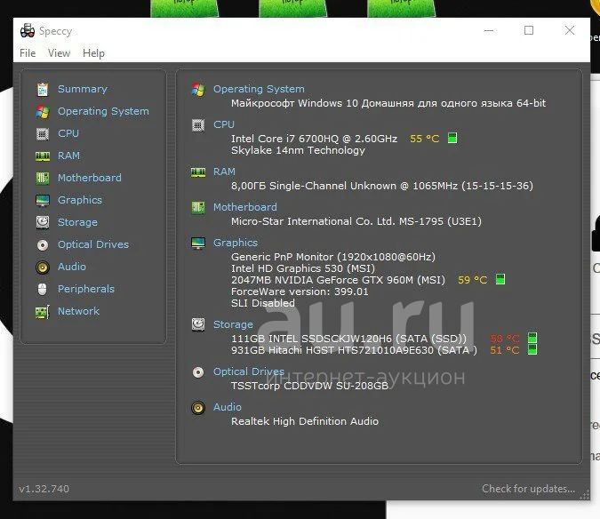Select Peripherals in the sidebar
This screenshot has height=519, width=600.
coord(86,289)
